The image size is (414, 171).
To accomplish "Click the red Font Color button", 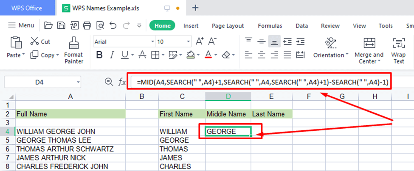I will [208, 55].
